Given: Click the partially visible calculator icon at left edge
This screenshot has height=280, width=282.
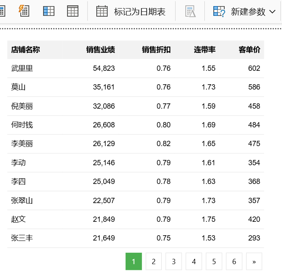Looking at the screenshot, I should (x=2, y=11).
